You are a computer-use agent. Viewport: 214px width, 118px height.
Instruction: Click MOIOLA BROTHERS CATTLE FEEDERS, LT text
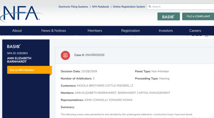(x=105, y=86)
